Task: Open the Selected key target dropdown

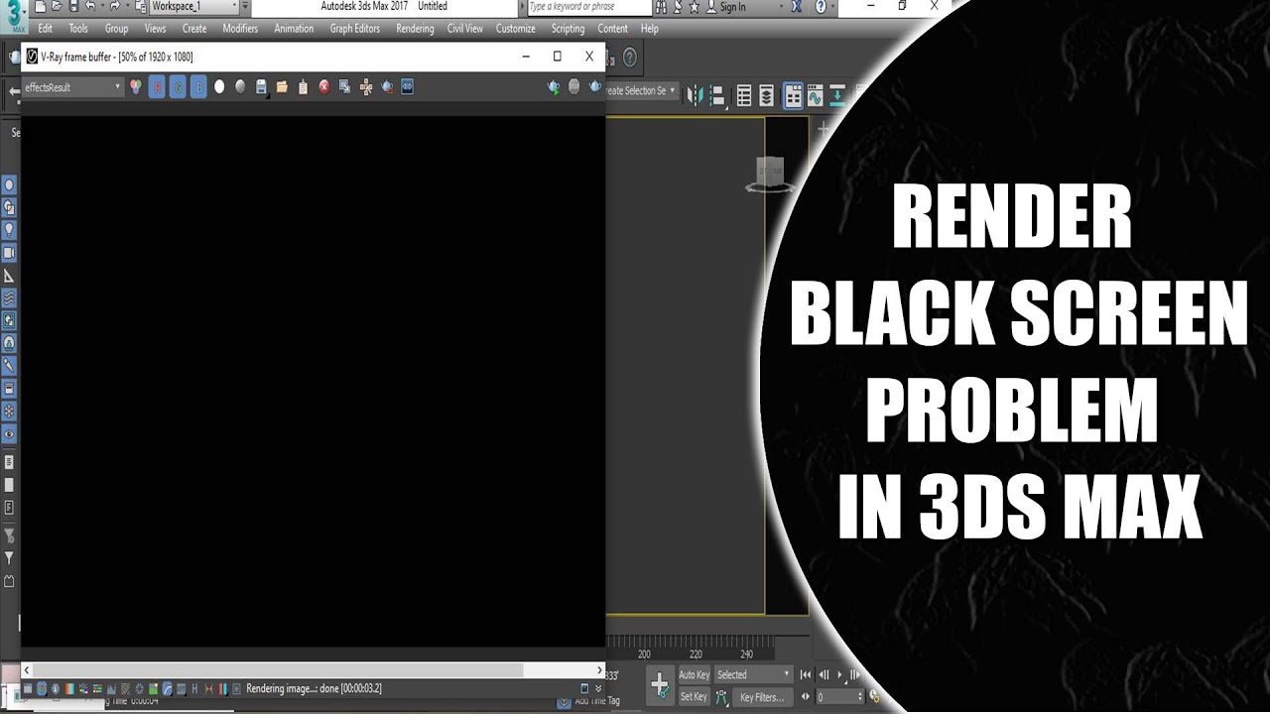Action: point(753,675)
